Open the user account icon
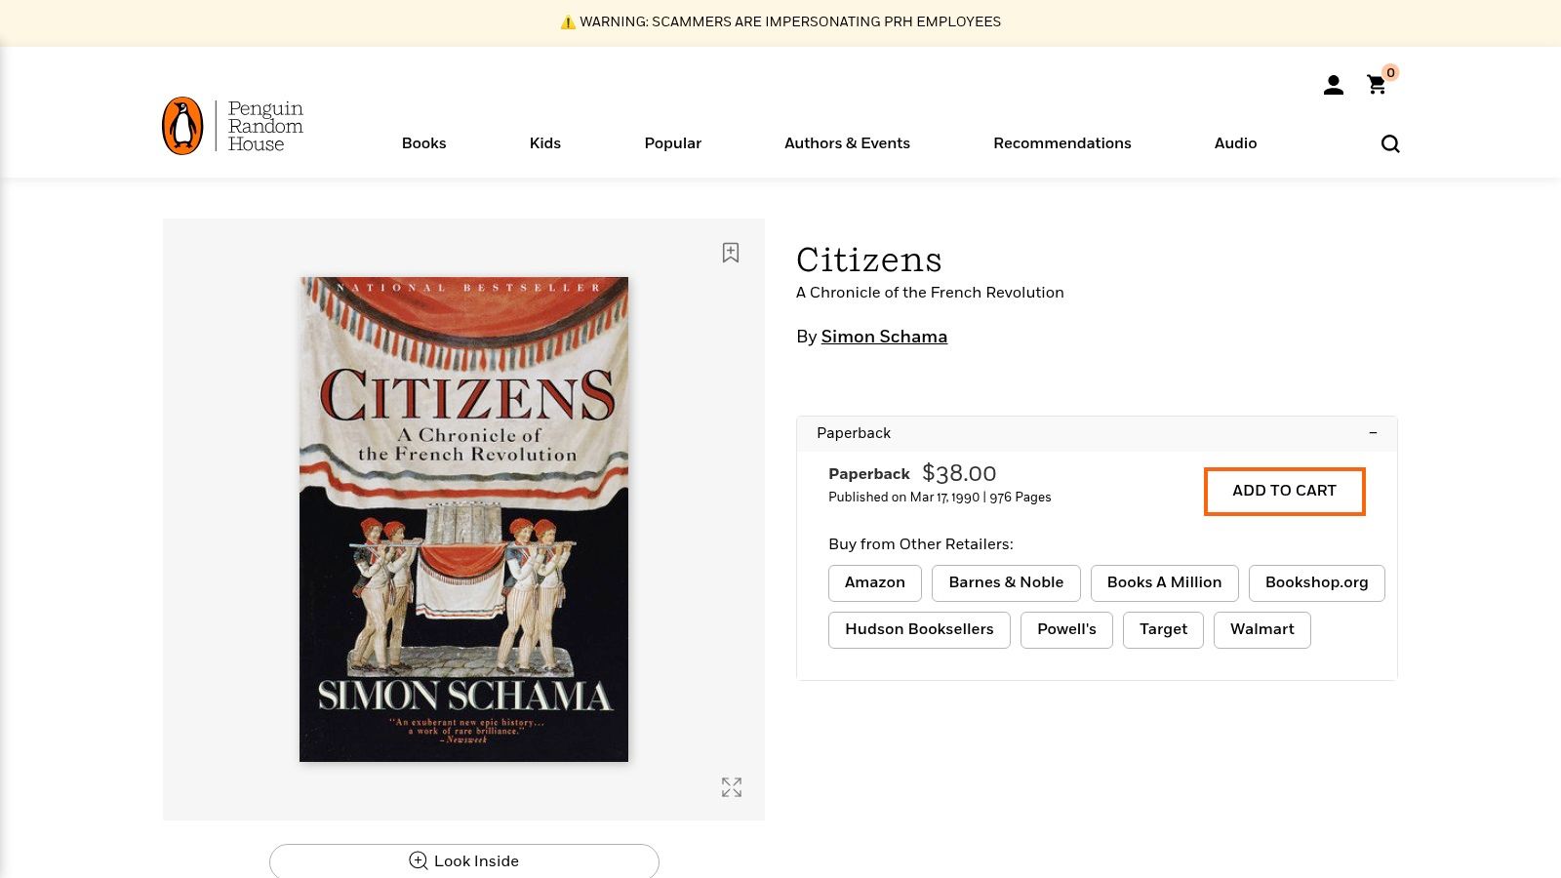Screen dimensions: 1561x878 (x=1334, y=86)
